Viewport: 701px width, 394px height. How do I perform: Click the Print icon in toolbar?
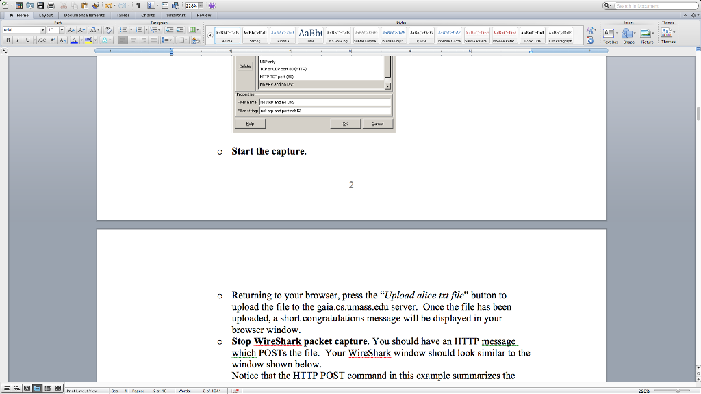pos(51,5)
